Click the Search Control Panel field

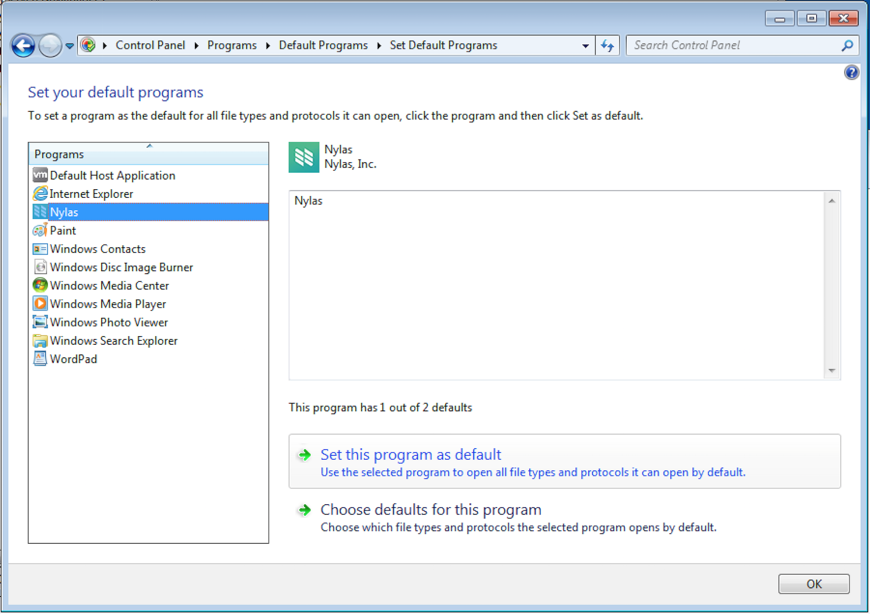coord(734,46)
